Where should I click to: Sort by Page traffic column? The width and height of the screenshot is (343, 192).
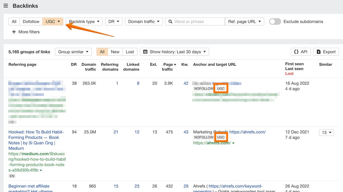pyautogui.click(x=168, y=67)
